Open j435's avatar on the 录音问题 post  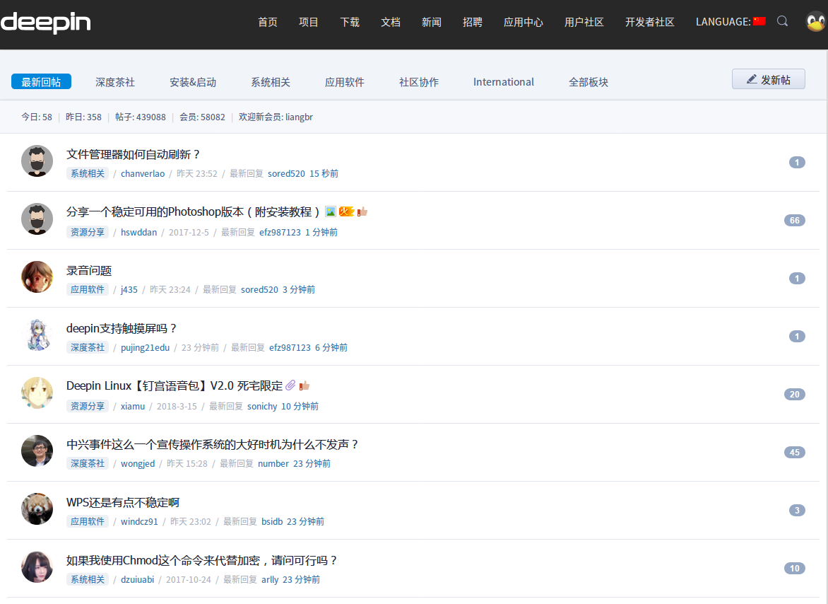(x=37, y=277)
